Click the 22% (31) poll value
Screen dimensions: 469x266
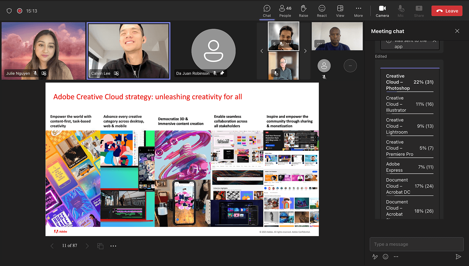click(x=423, y=82)
